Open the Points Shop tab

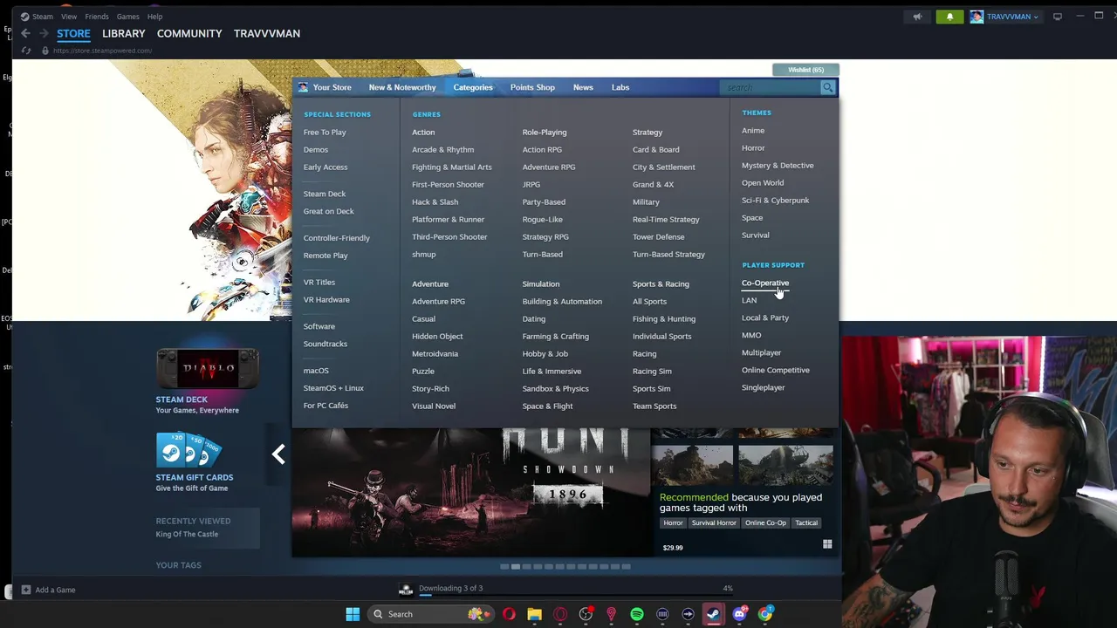click(532, 87)
